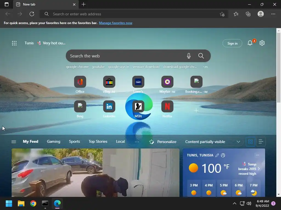281x210 pixels.
Task: Expand Temp breaks 2015 record high arrow
Action: pyautogui.click(x=259, y=169)
